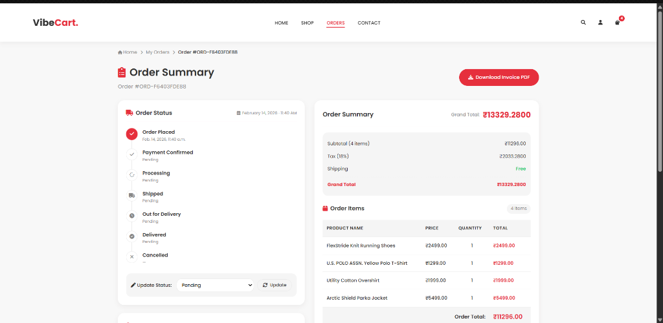
Task: Click the My Orders breadcrumb link
Action: 158,52
